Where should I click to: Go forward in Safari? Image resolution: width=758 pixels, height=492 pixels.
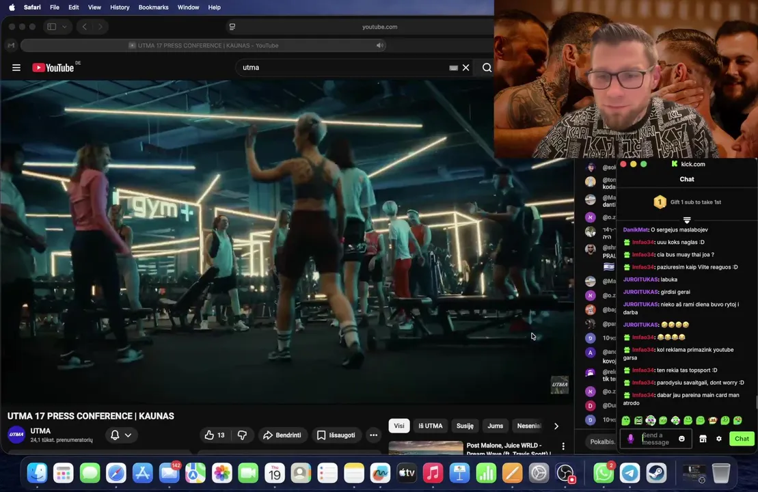pyautogui.click(x=100, y=27)
